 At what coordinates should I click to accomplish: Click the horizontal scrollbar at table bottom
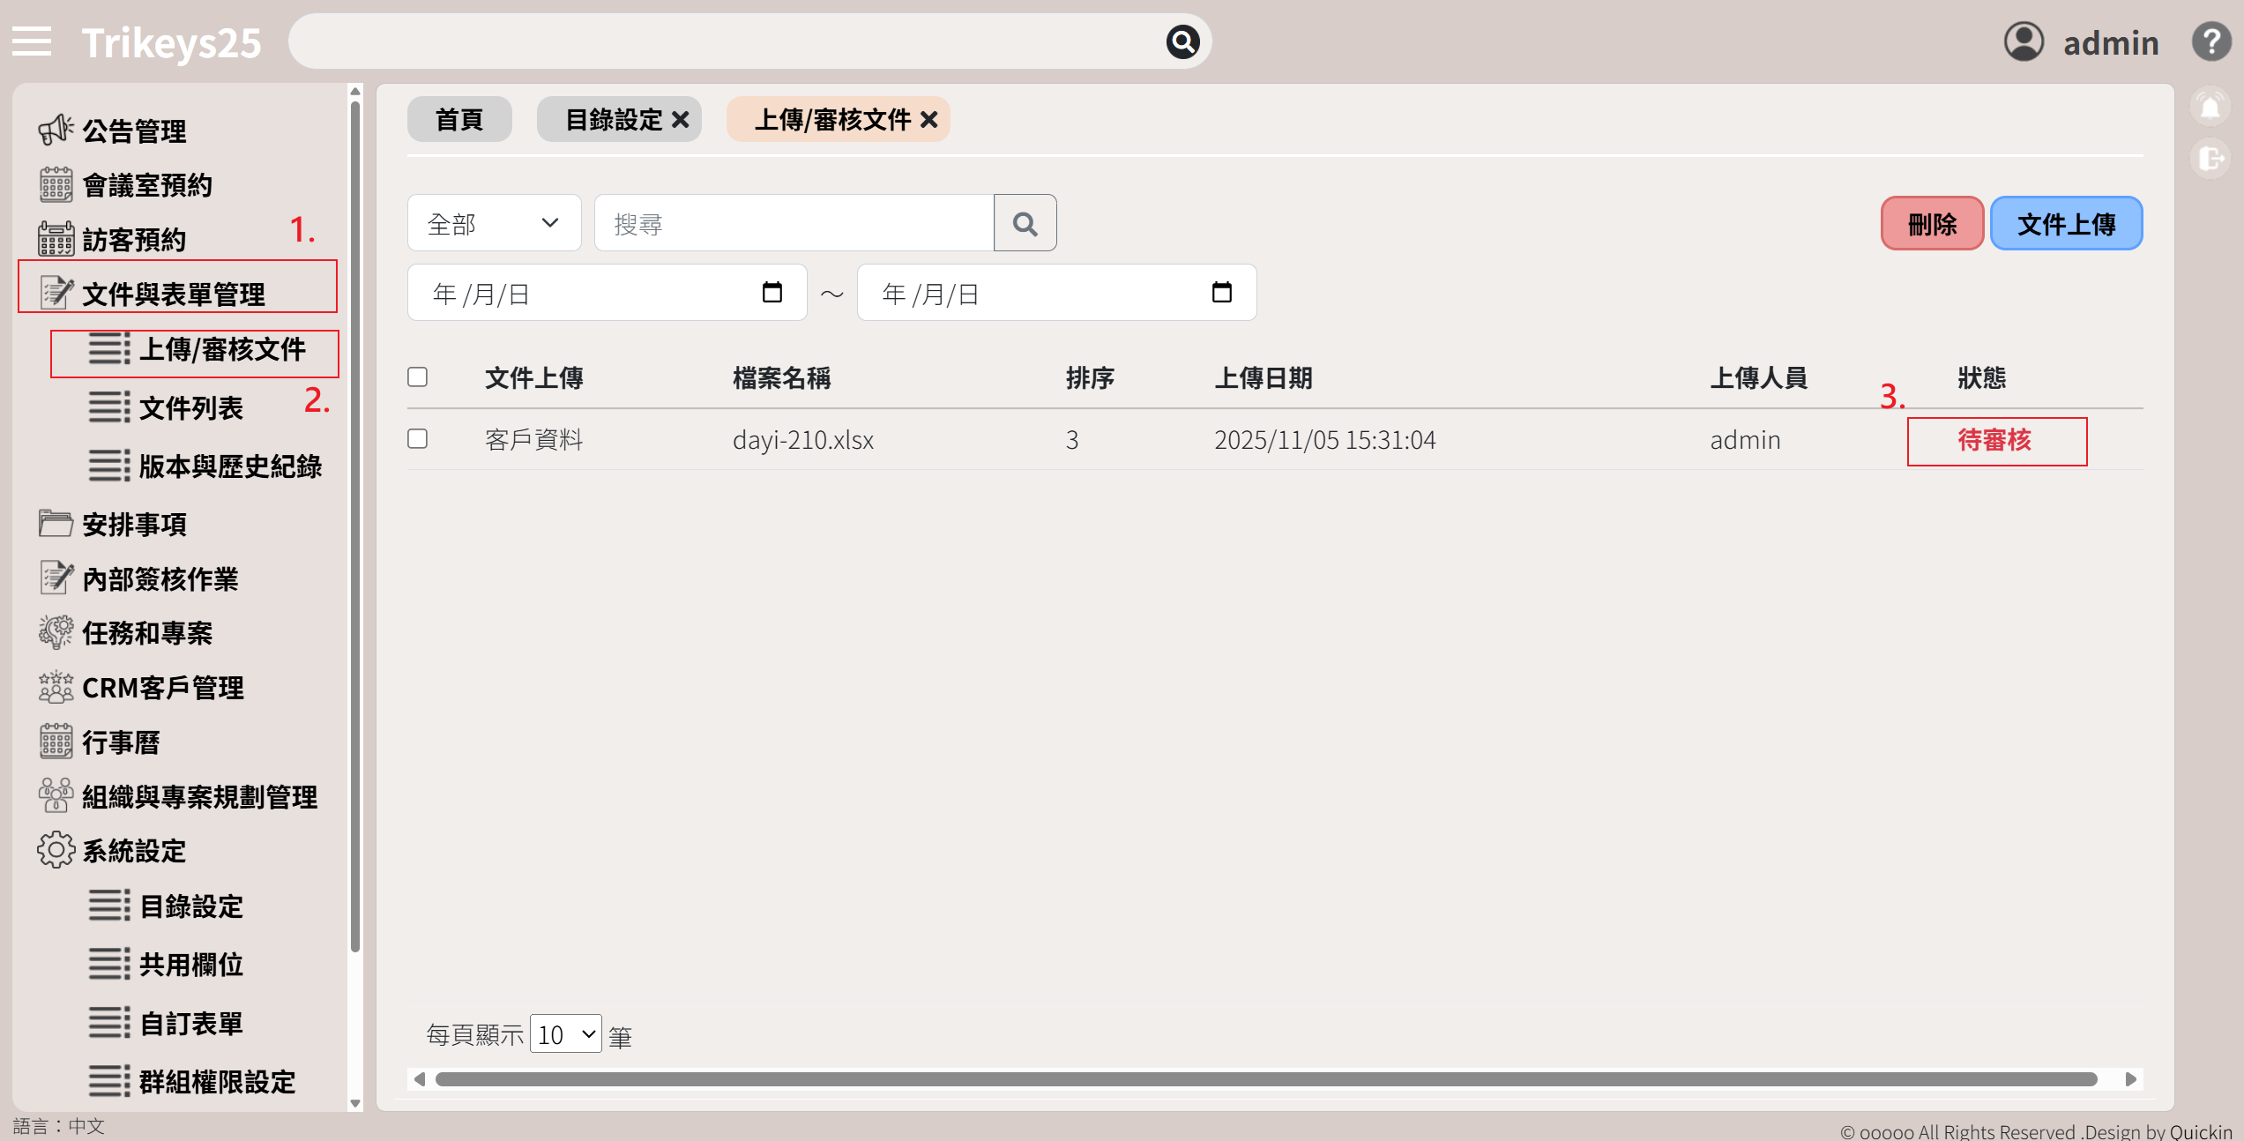1265,1079
